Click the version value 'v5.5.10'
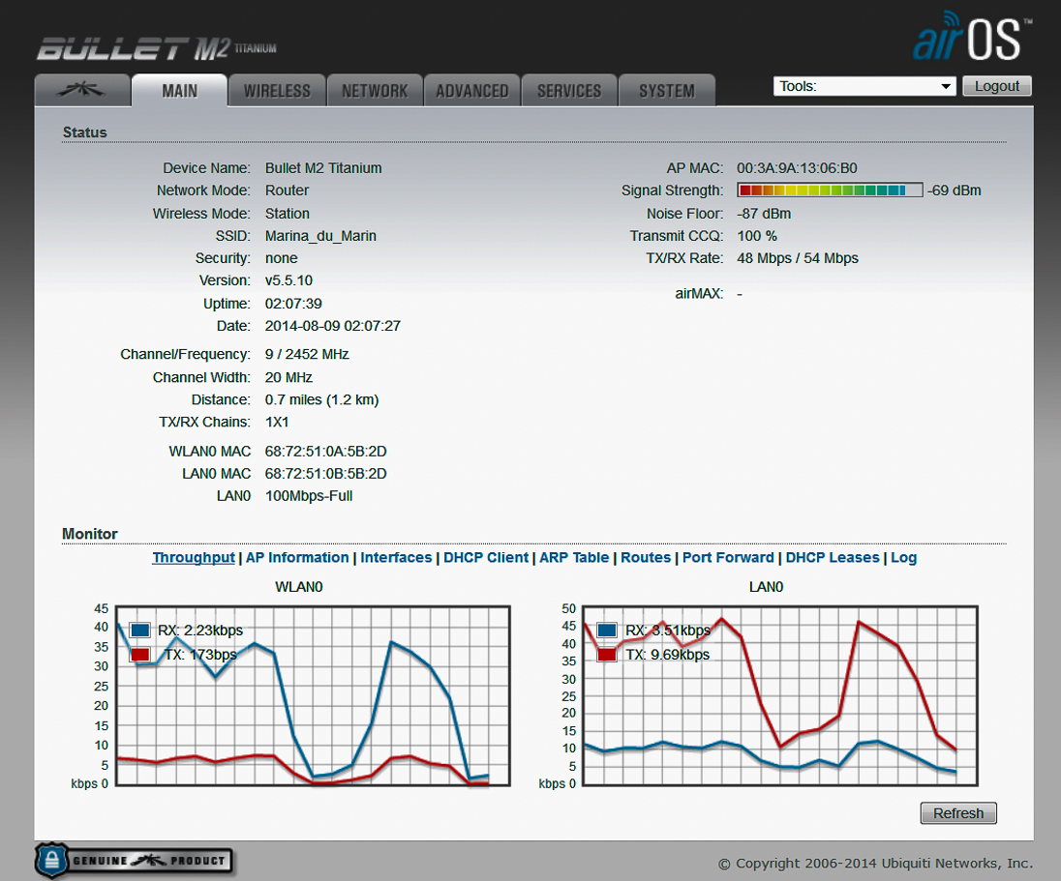This screenshot has width=1061, height=881. coord(288,280)
